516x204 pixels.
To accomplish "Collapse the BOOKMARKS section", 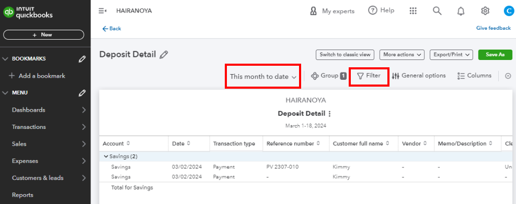I will coord(5,59).
